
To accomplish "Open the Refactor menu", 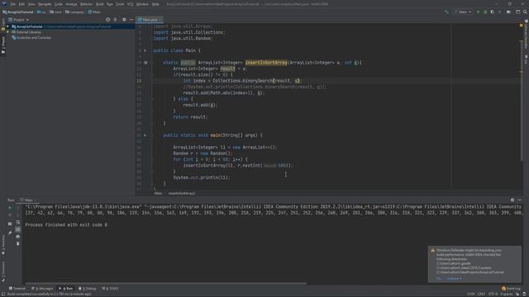I will (x=86, y=4).
